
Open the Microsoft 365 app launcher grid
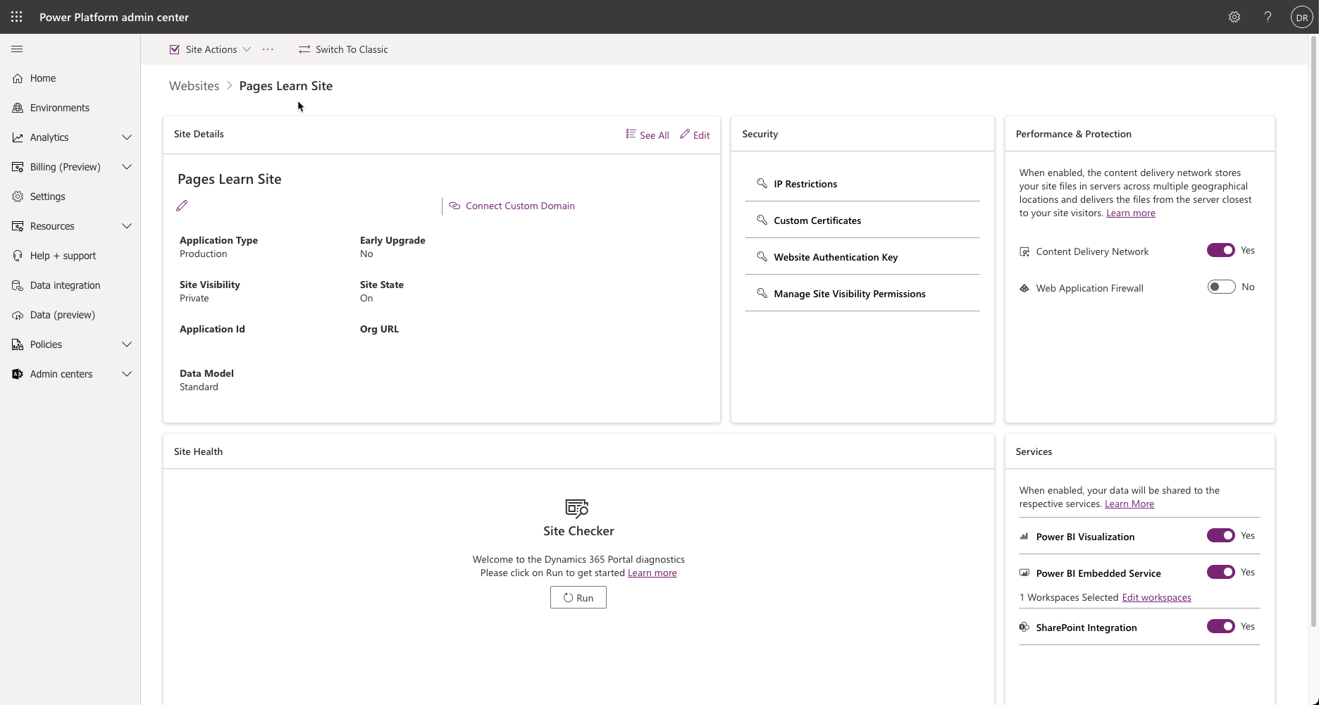coord(16,17)
